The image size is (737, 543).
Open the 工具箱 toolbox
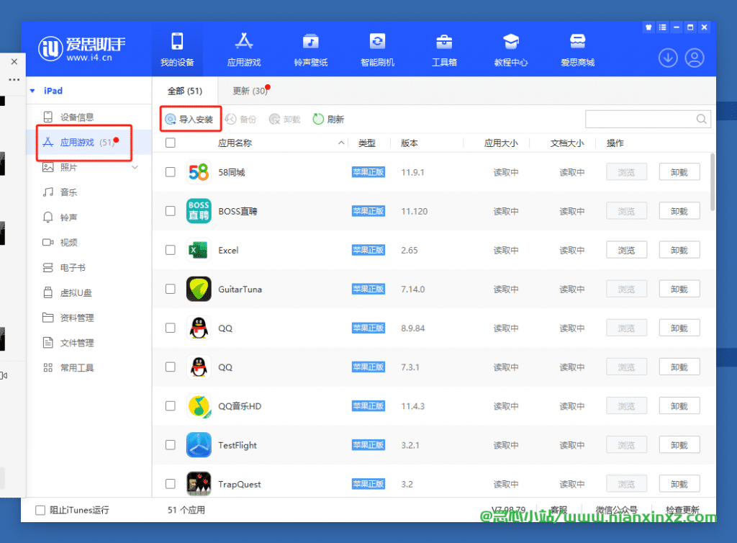coord(444,50)
